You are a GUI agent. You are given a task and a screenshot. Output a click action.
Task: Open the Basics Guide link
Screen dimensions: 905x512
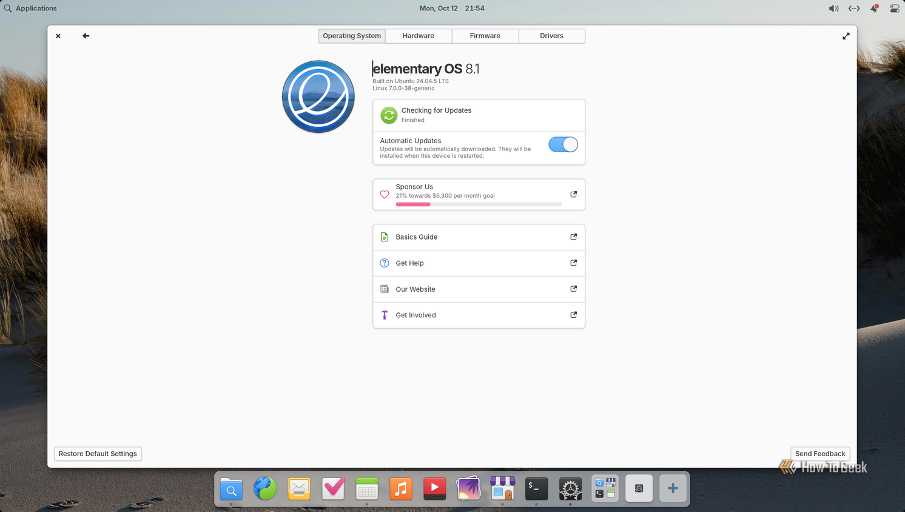pos(479,237)
